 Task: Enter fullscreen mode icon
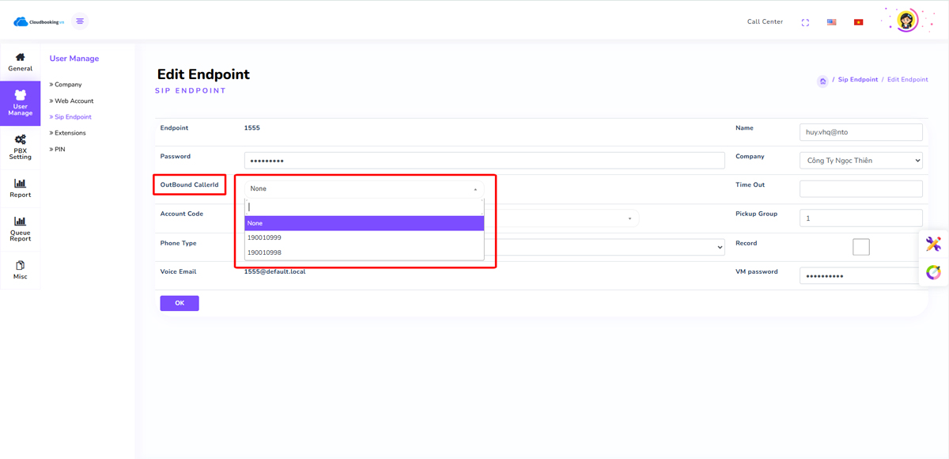click(805, 22)
